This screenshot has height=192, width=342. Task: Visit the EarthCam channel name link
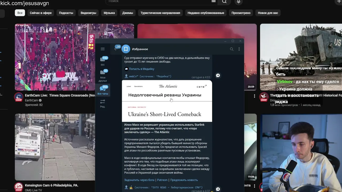point(32,100)
